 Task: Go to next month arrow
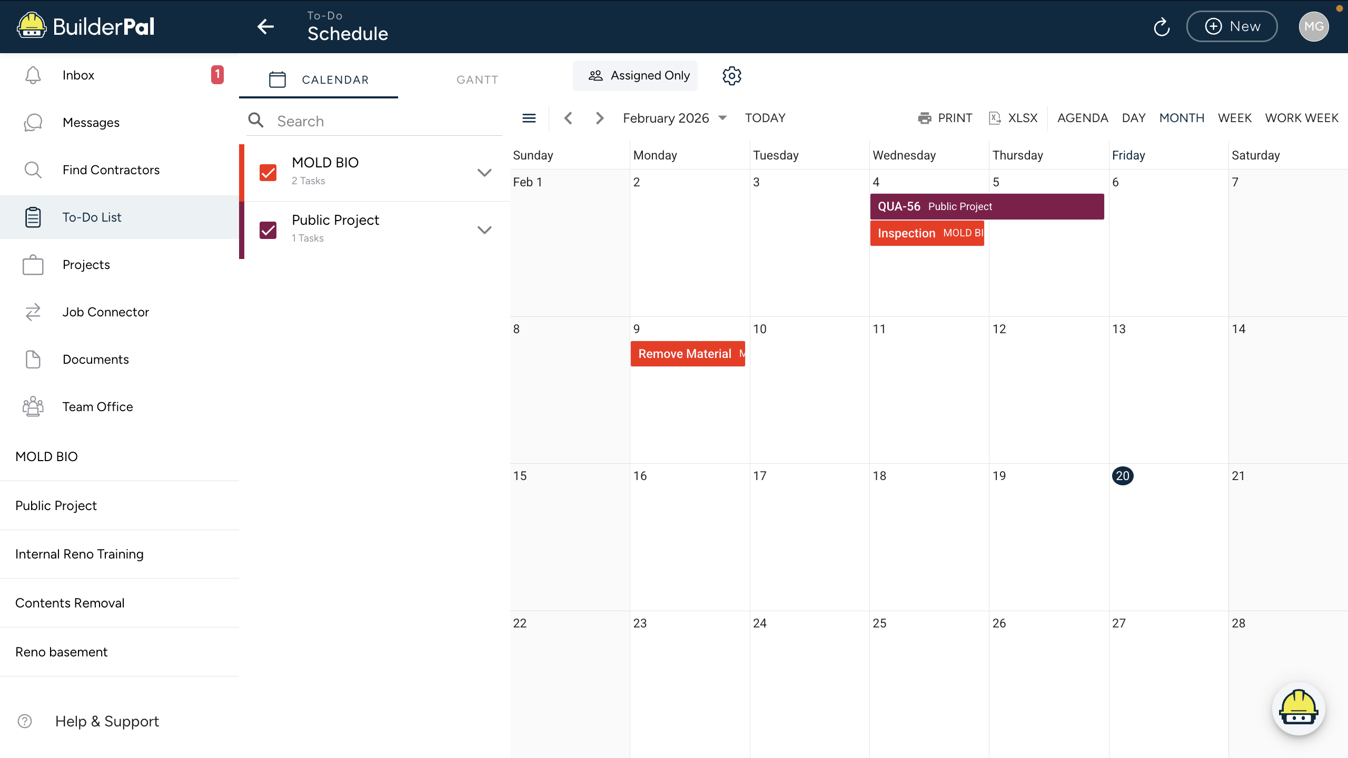599,118
